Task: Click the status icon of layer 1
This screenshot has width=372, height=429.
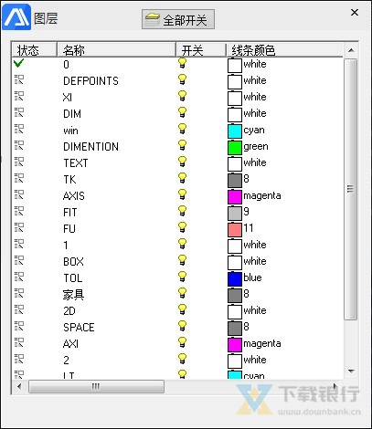Action: (19, 245)
